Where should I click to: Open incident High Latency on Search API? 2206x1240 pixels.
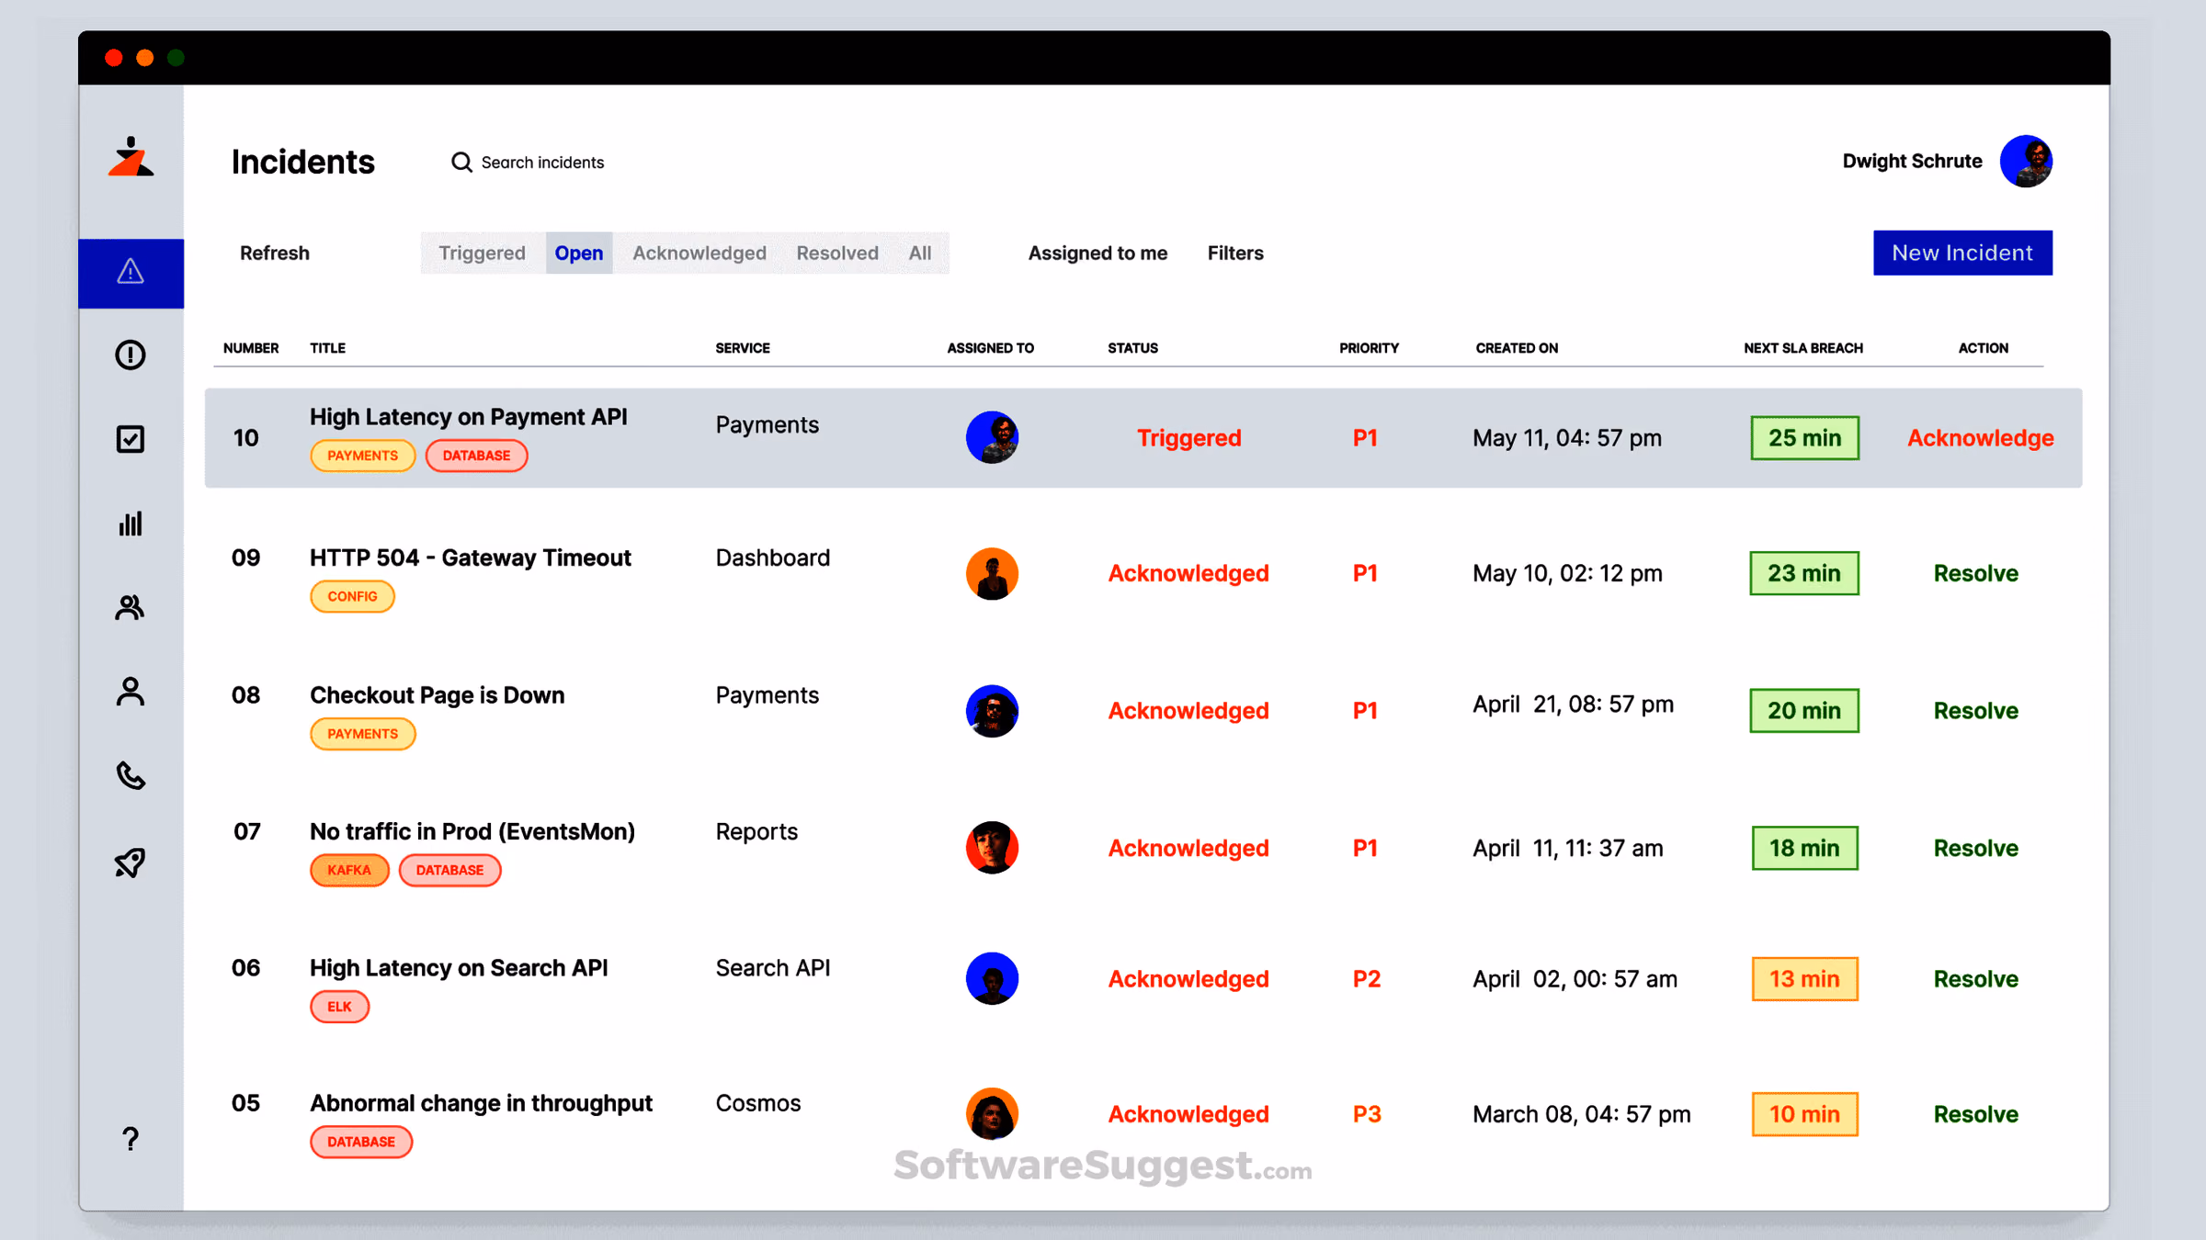point(458,968)
